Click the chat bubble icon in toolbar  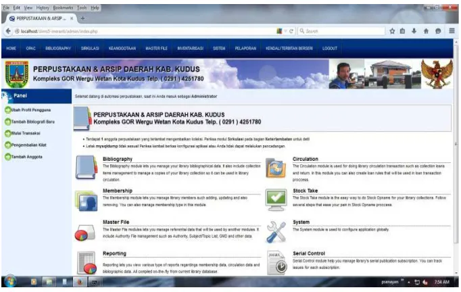coord(438,31)
